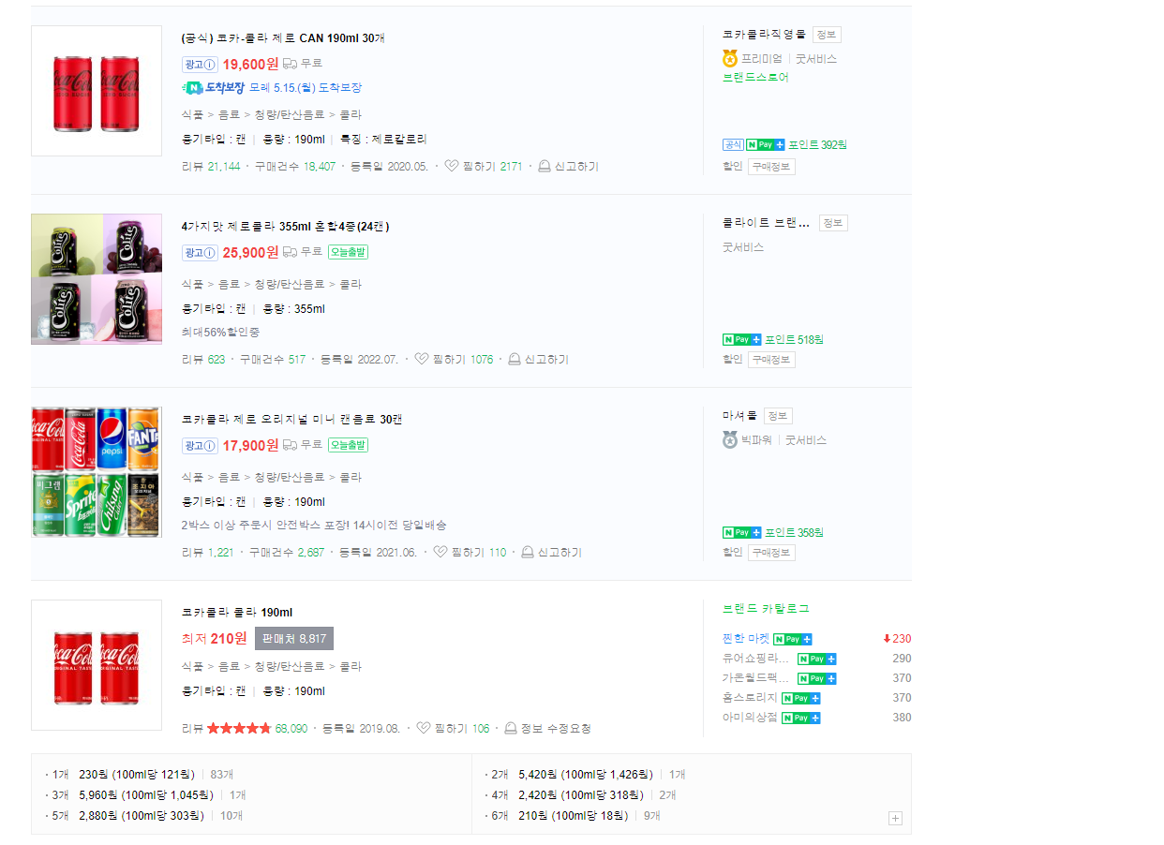Click 오늘출발 badge on 17,900원 listing
The width and height of the screenshot is (1164, 845).
(x=348, y=445)
